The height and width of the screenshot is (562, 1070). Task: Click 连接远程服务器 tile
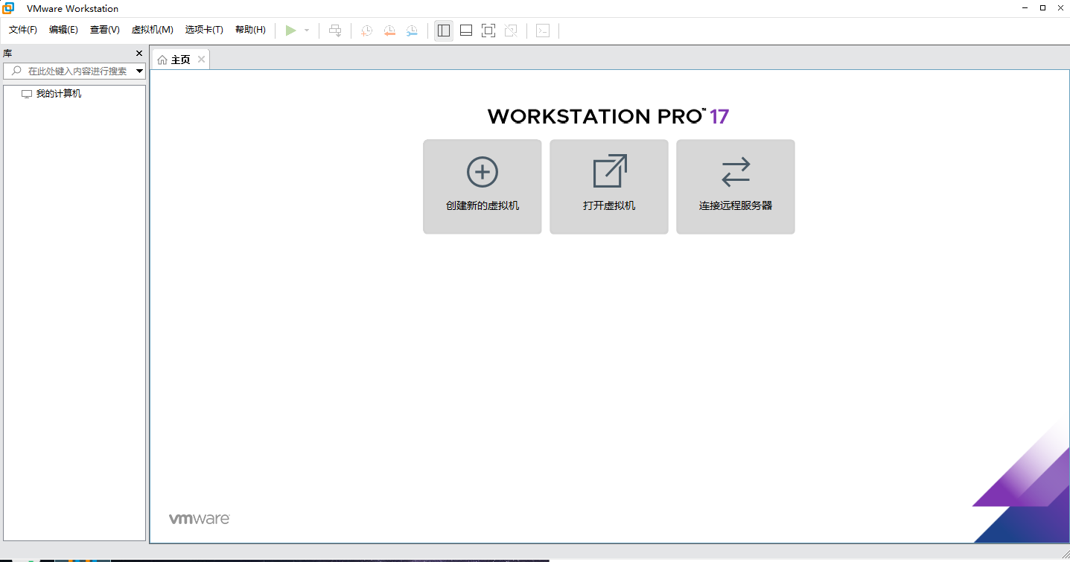[x=736, y=187]
